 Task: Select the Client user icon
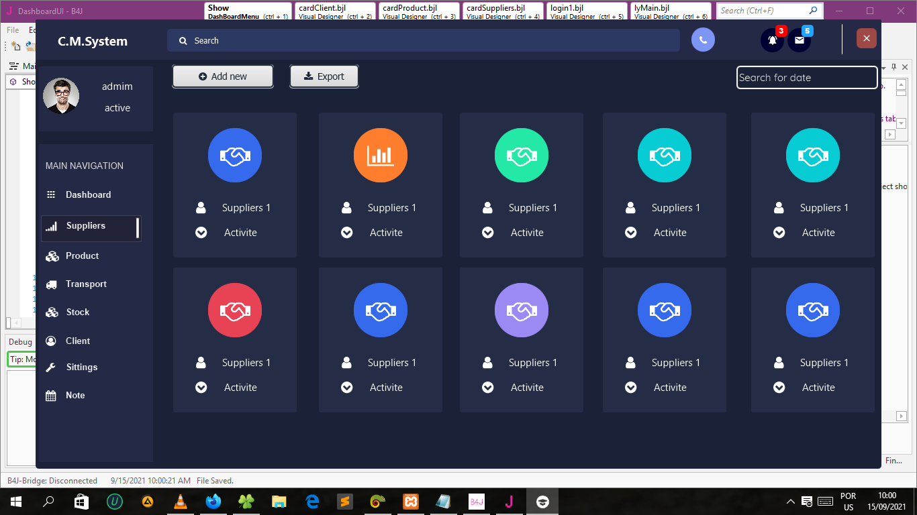click(51, 341)
